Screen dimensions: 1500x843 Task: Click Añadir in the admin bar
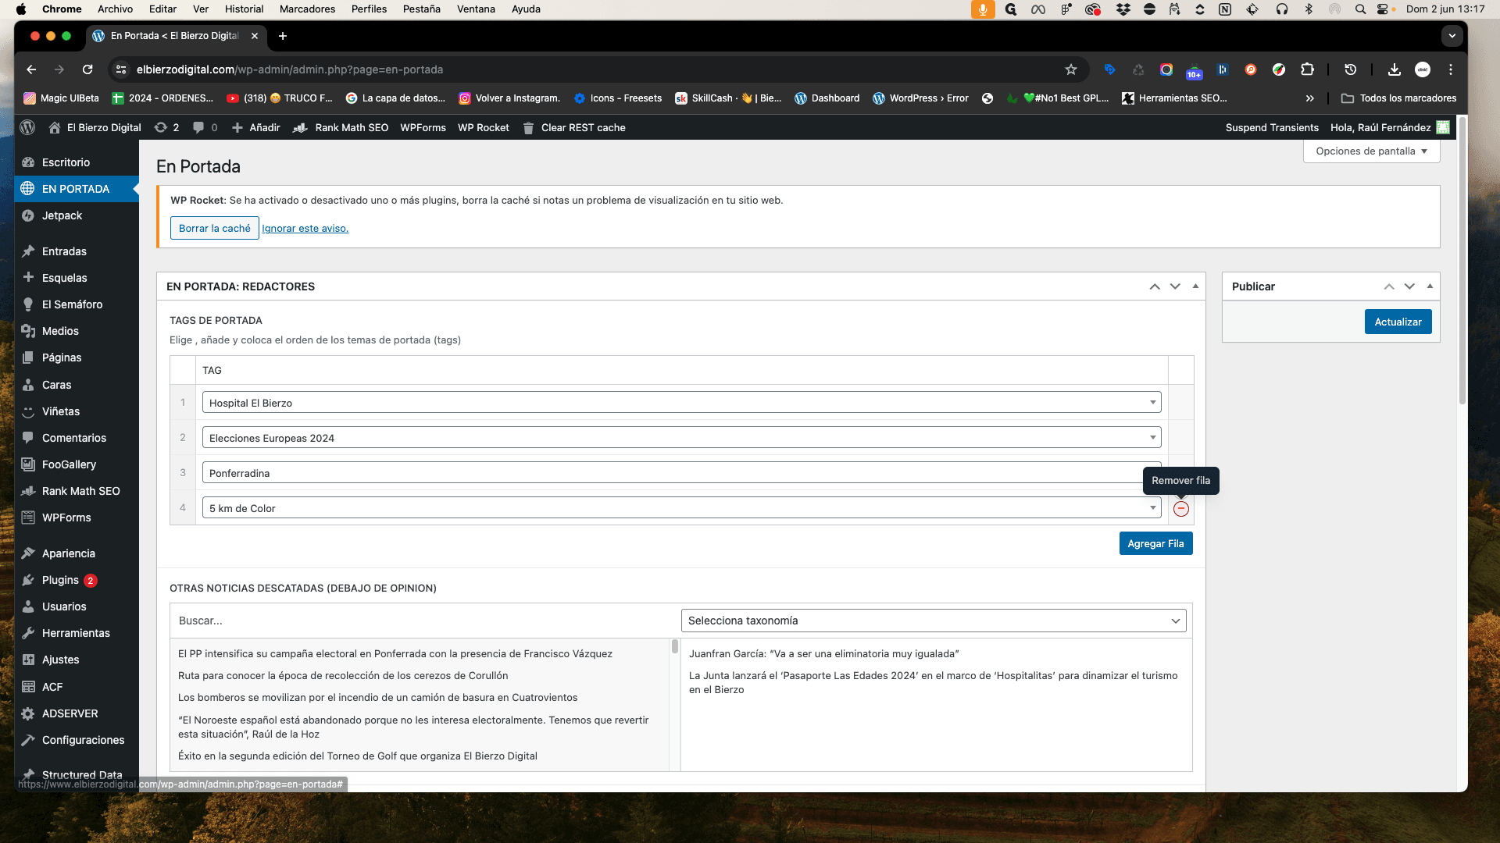click(x=255, y=127)
